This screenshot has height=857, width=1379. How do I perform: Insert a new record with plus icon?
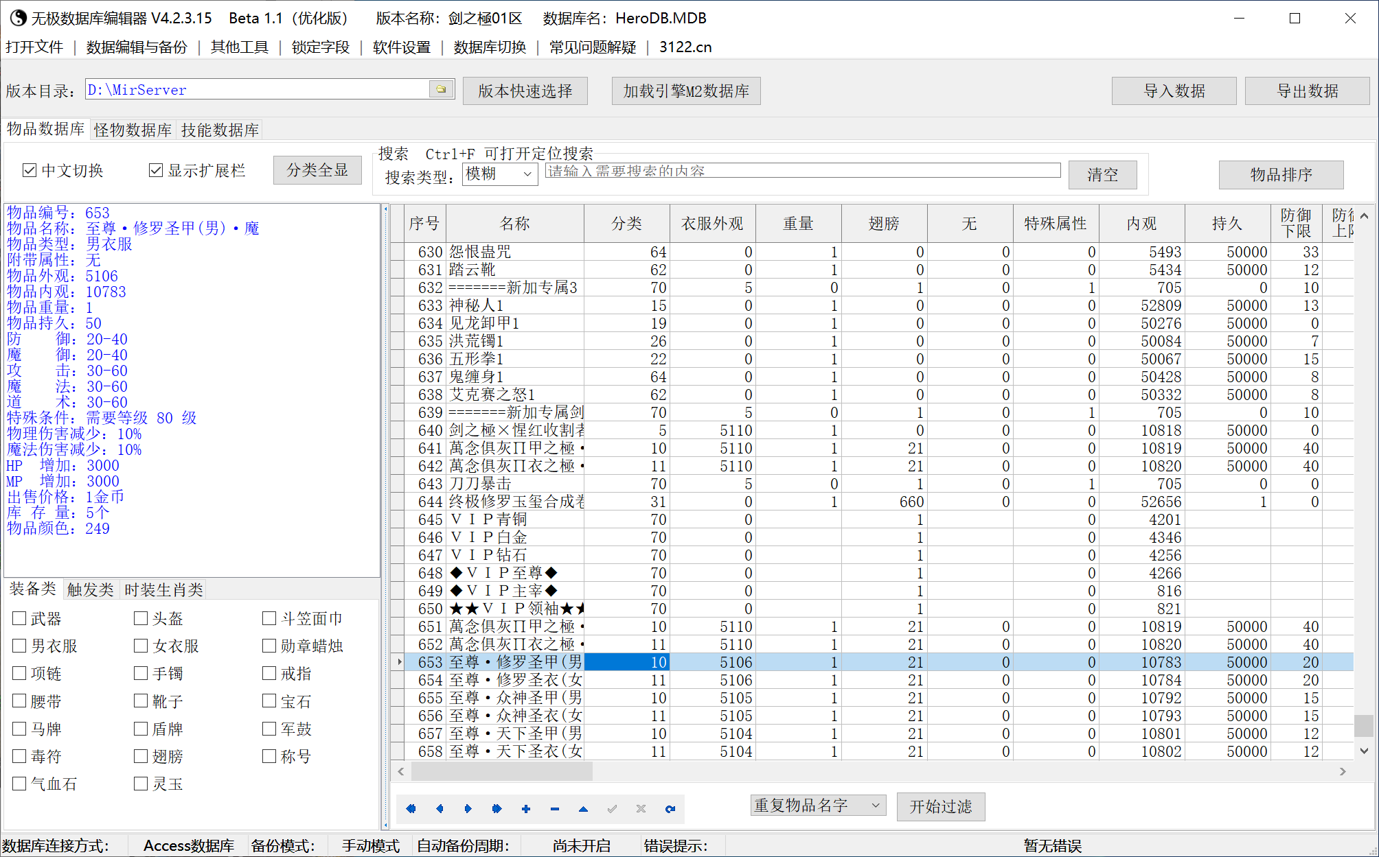coord(526,809)
